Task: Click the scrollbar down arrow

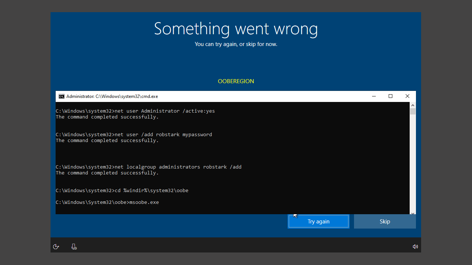Action: coord(413,213)
